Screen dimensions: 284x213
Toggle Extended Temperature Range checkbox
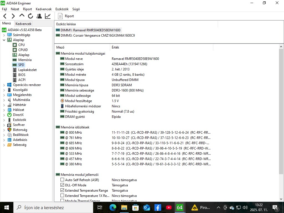(x=62, y=190)
